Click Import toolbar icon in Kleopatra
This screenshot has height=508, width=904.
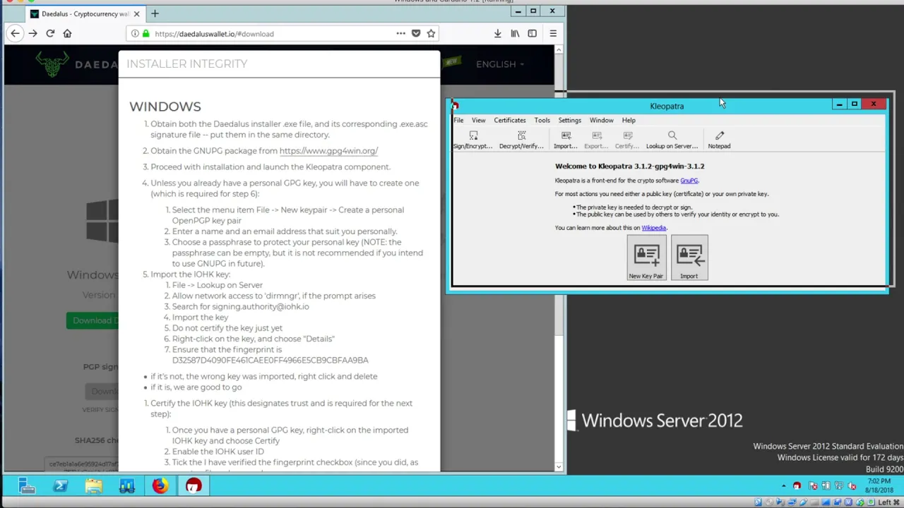[565, 140]
